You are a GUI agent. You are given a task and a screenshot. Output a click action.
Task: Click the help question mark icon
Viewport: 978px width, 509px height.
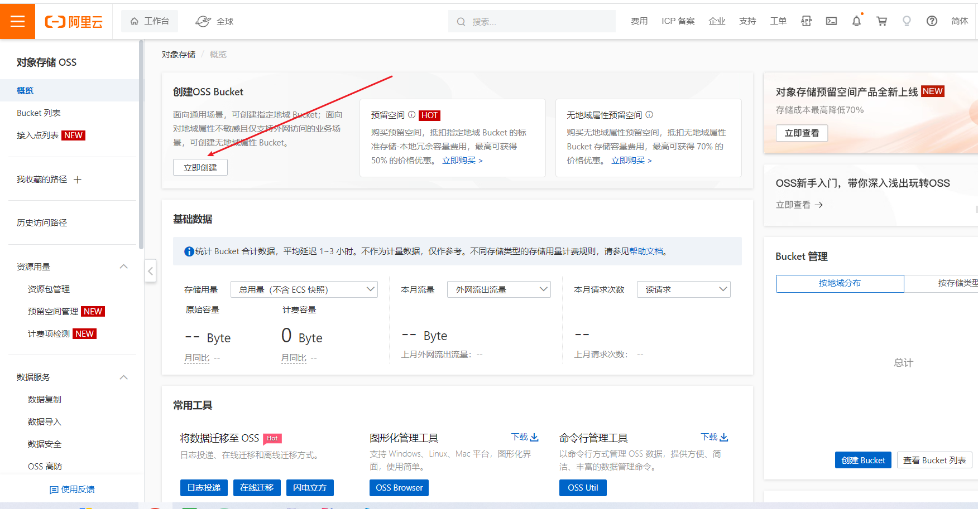point(932,21)
